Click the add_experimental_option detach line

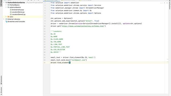point(75,21)
